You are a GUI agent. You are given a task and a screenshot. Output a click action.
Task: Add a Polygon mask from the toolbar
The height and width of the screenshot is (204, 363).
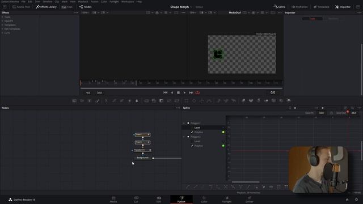tap(202, 101)
